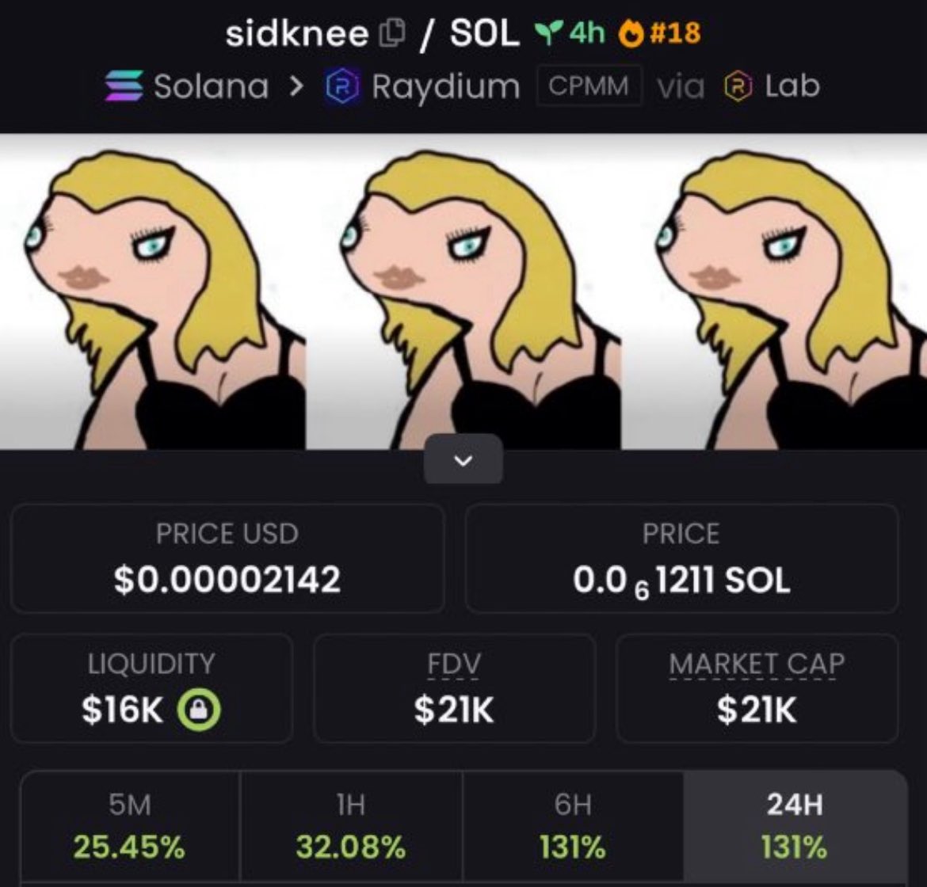This screenshot has height=887, width=927.
Task: Collapse the banner with the chevron button
Action: pyautogui.click(x=463, y=459)
